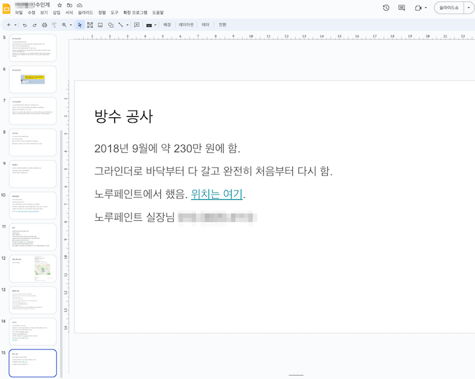475x379 pixels.
Task: Star this presentation
Action: click(59, 5)
